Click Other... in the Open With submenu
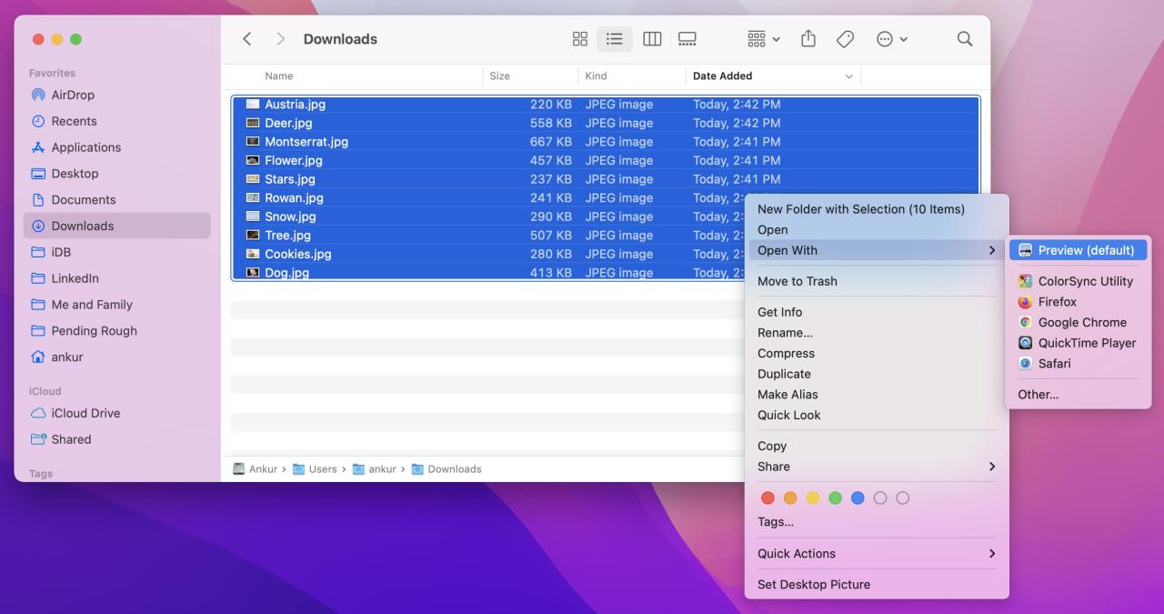The width and height of the screenshot is (1164, 614). click(x=1037, y=394)
